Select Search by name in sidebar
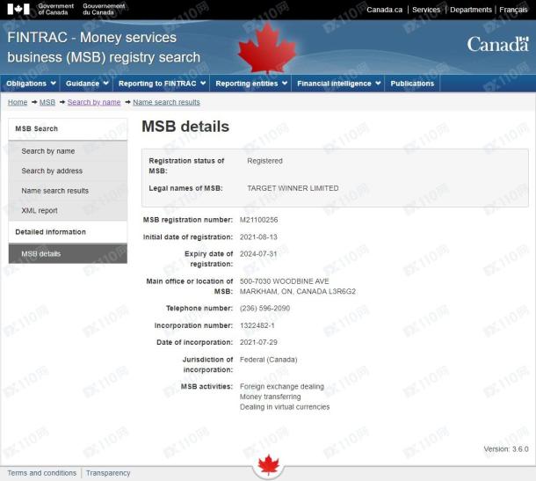The width and height of the screenshot is (536, 481). (x=68, y=151)
